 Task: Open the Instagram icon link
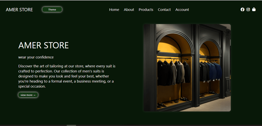[248, 9]
